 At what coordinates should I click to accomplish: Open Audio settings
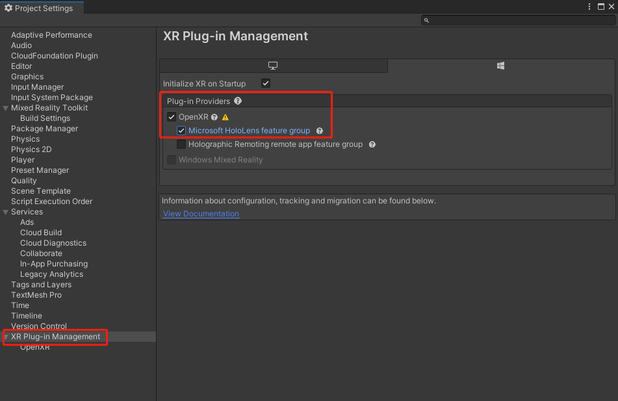21,45
